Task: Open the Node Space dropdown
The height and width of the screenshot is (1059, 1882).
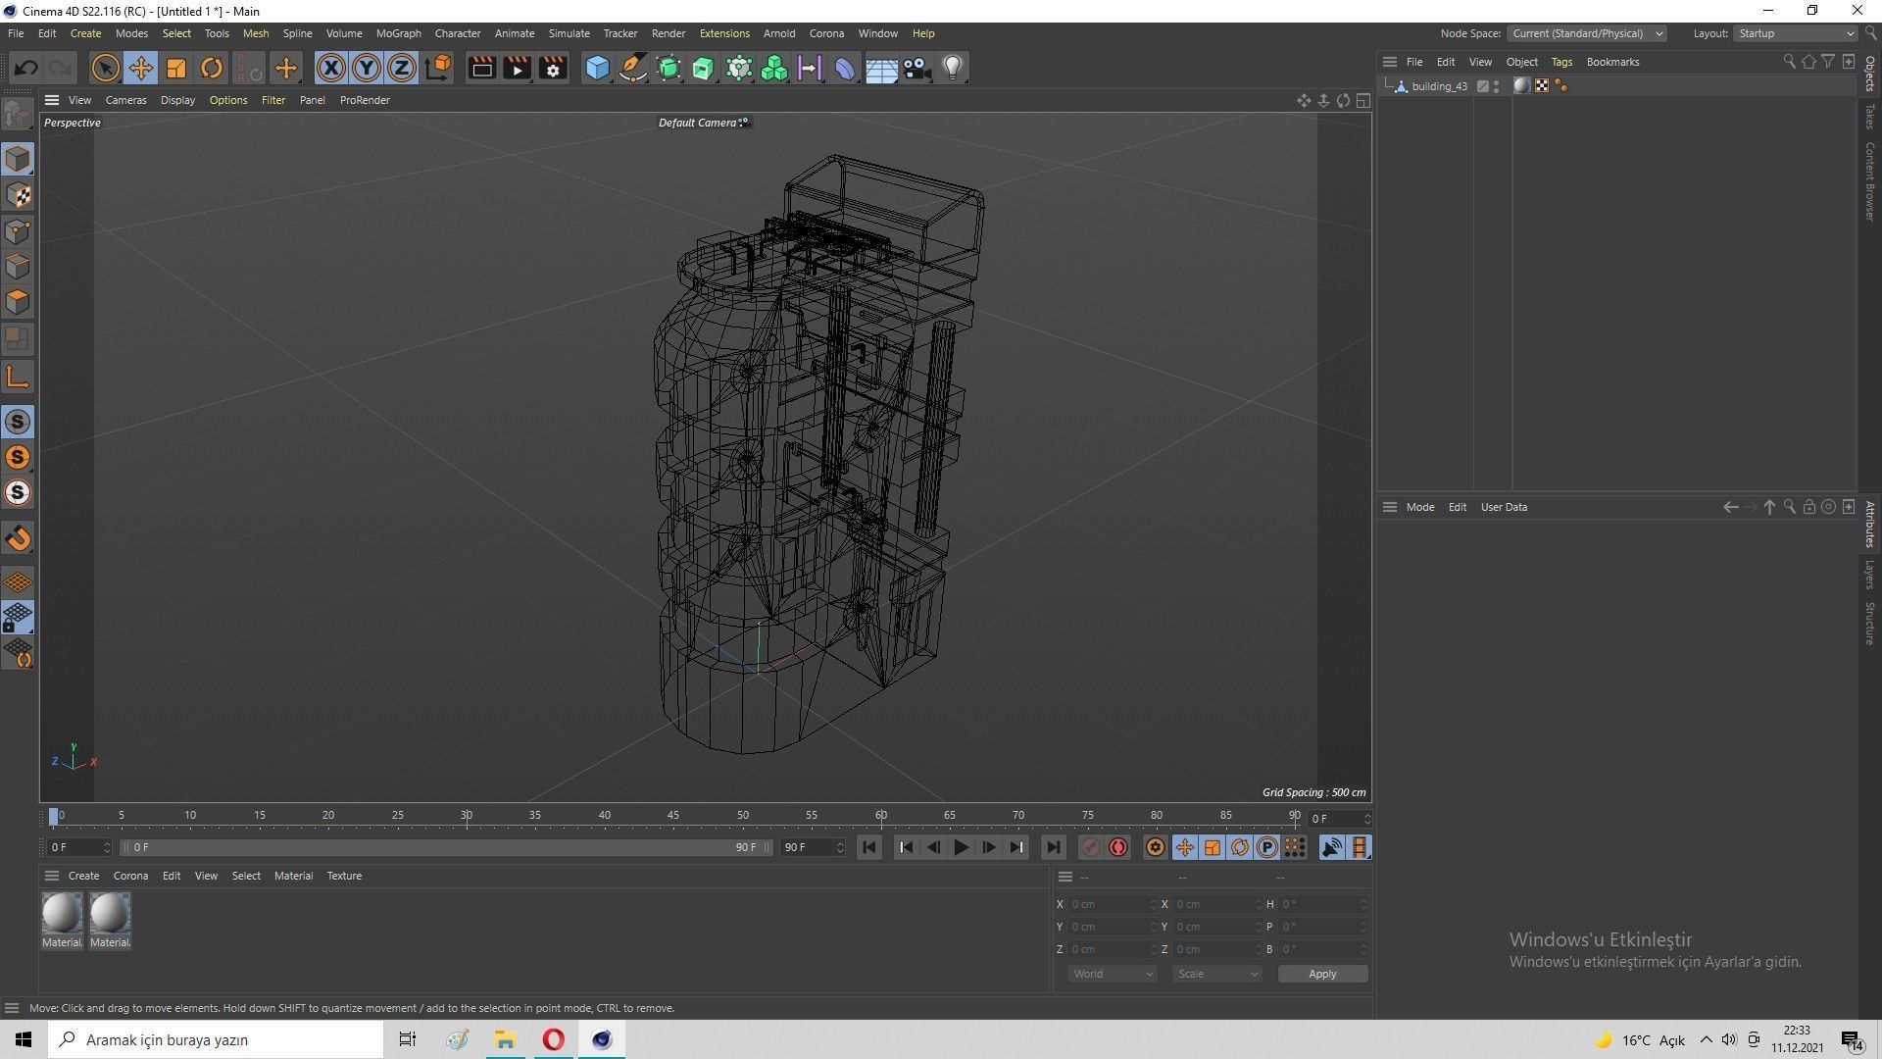Action: pyautogui.click(x=1587, y=33)
